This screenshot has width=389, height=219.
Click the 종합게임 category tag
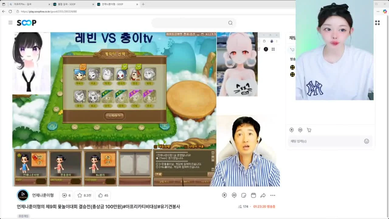click(x=23, y=216)
